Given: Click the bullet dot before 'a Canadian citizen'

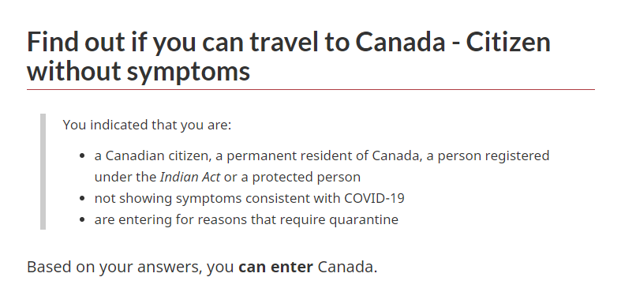Looking at the screenshot, I should (83, 156).
